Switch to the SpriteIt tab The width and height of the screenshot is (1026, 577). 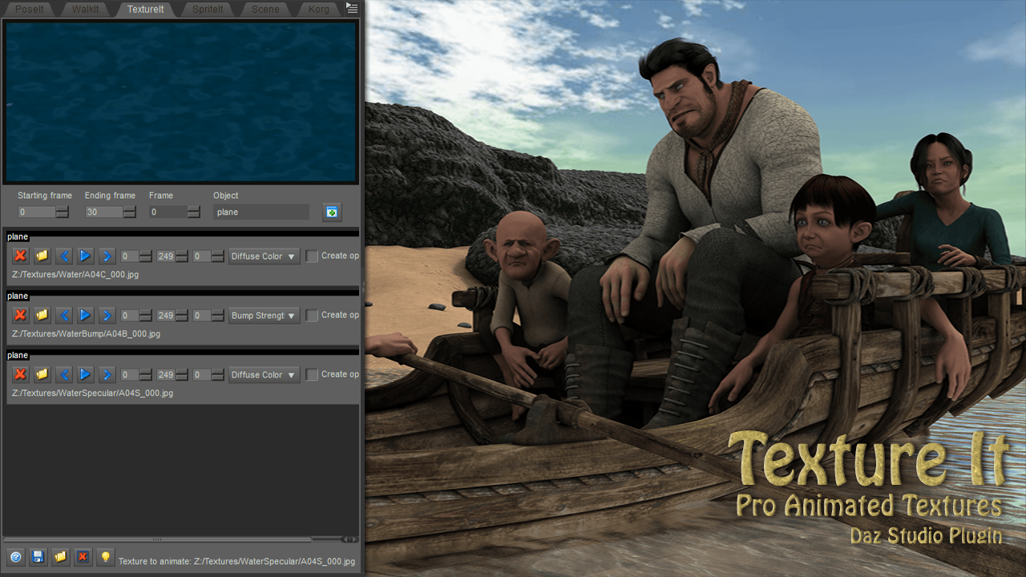pos(208,10)
